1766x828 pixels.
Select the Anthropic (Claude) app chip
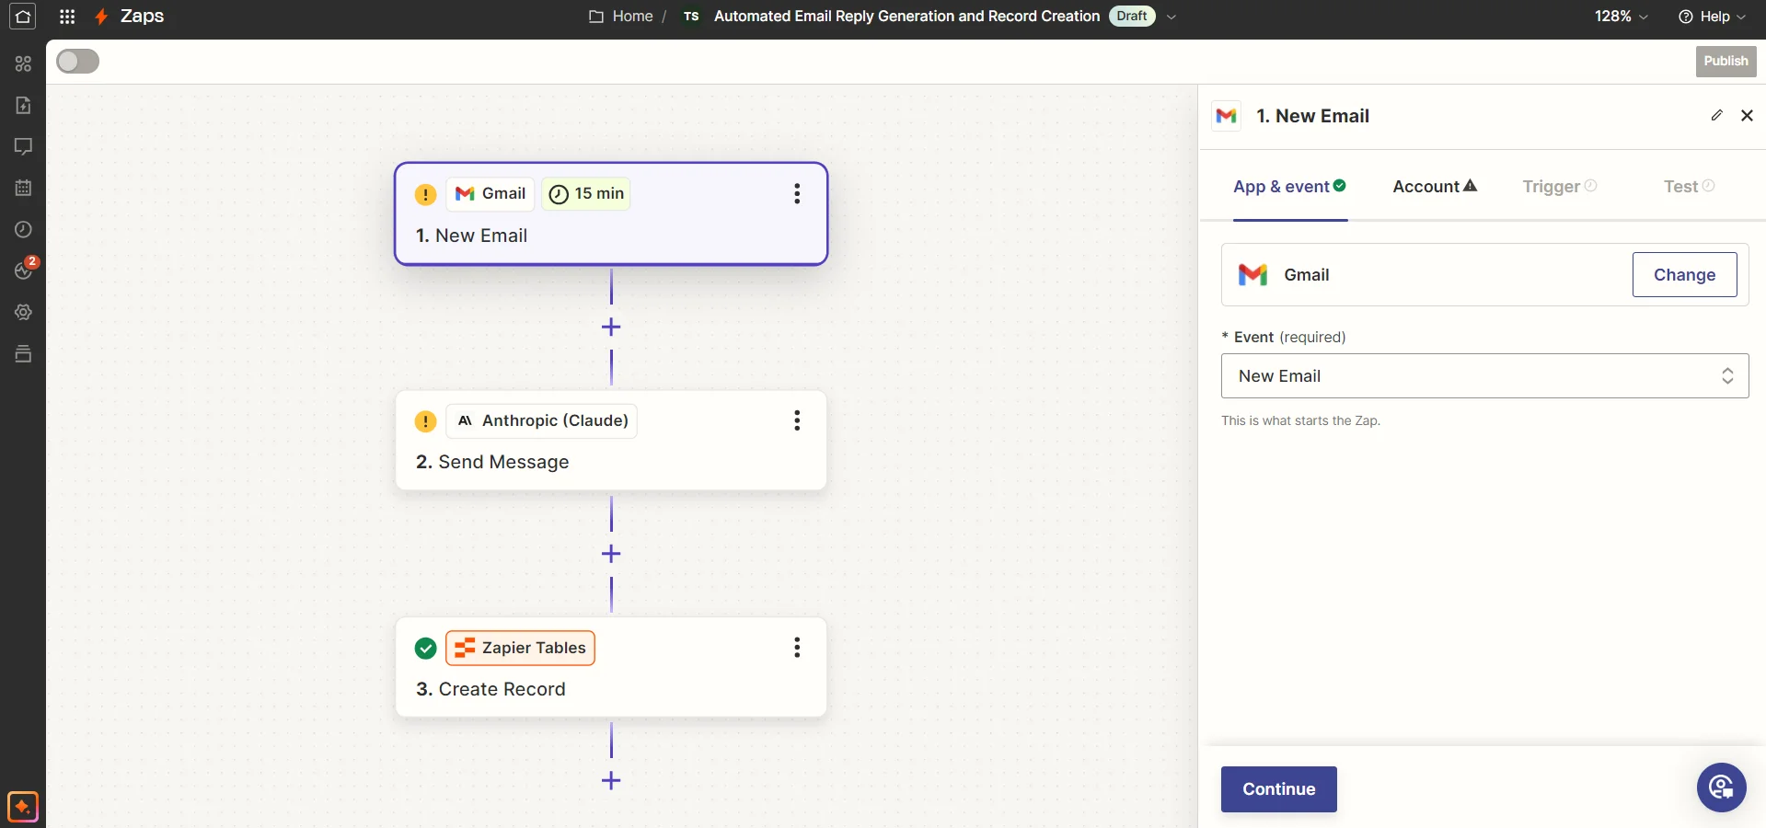(542, 420)
